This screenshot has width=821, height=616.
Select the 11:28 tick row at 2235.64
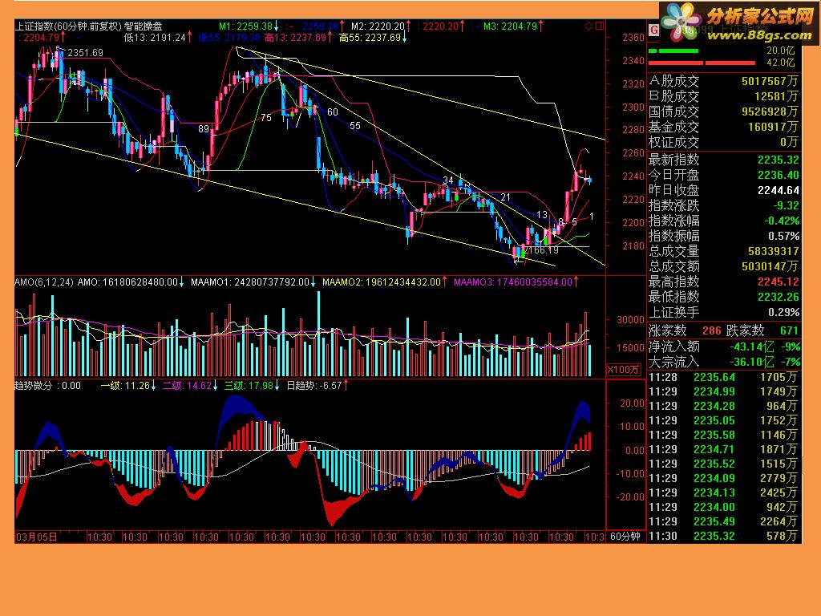(x=724, y=377)
